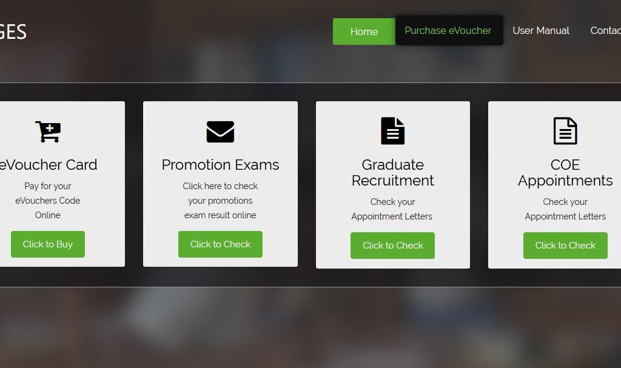Viewport: 621px width, 368px height.
Task: Click the 'Pay for your eVouchers Code Online' text
Action: [x=48, y=201]
